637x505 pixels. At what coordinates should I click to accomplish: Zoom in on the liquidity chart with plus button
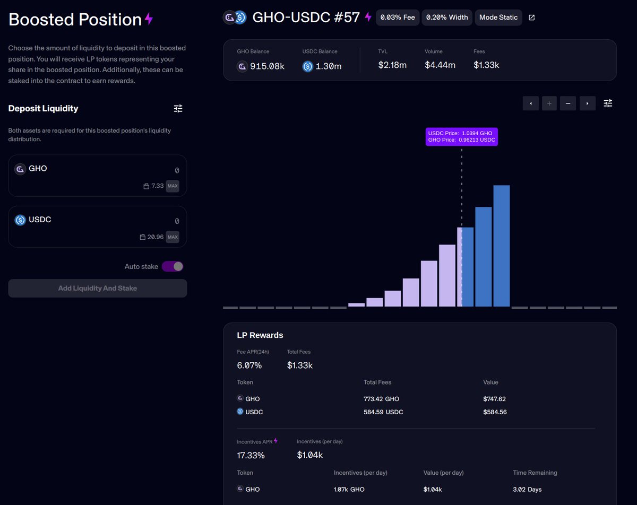pos(549,103)
